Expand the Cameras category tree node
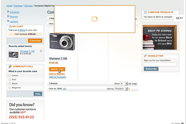 8,11
